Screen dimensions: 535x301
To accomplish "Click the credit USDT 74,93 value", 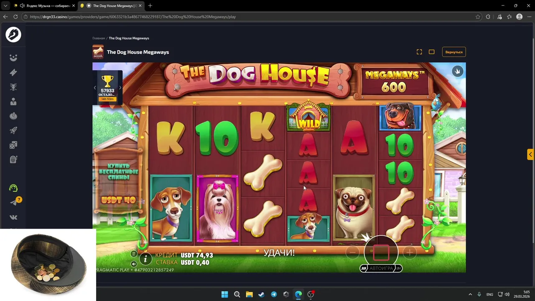I will tap(197, 255).
